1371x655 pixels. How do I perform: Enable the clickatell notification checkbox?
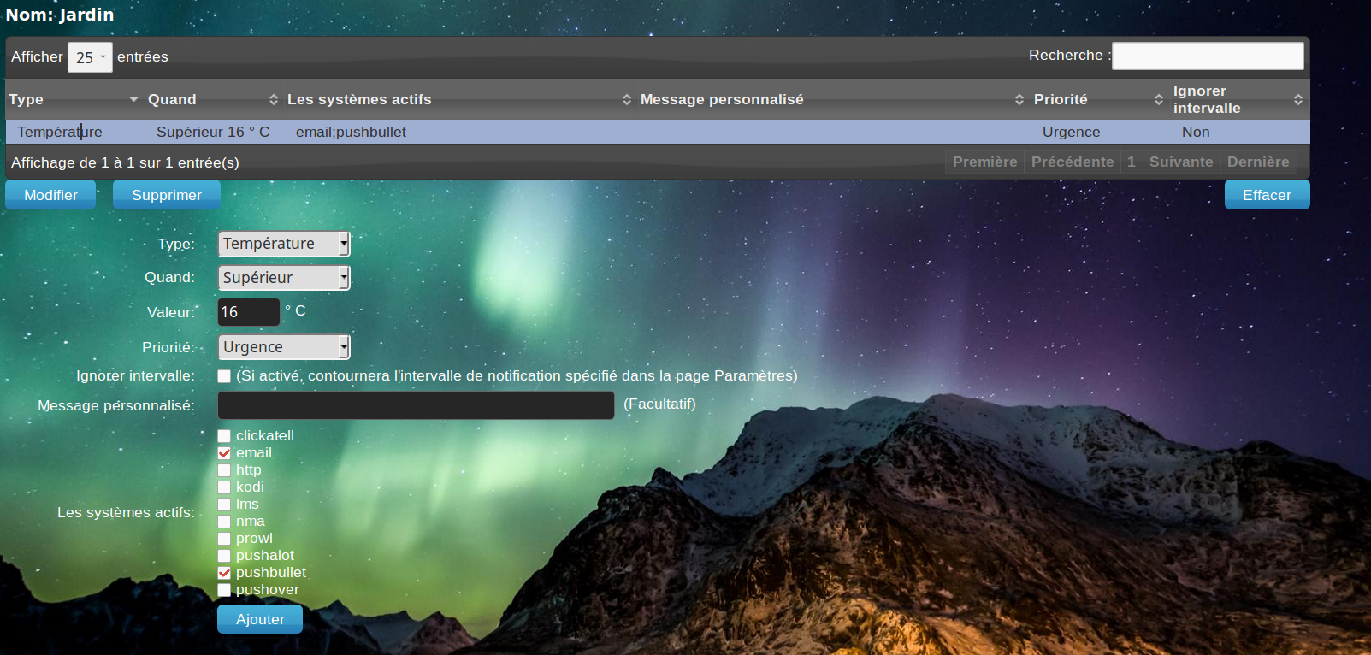tap(224, 436)
